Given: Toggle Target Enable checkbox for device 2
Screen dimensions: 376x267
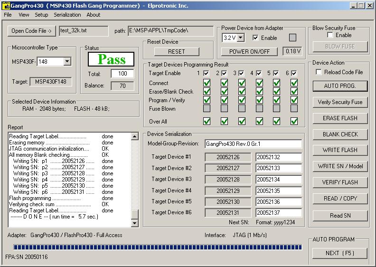Looking at the screenshot, I should [224, 73].
